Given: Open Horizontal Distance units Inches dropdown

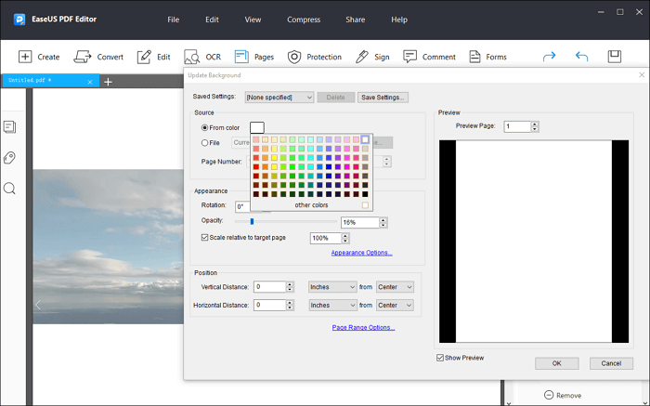Looking at the screenshot, I should [332, 306].
